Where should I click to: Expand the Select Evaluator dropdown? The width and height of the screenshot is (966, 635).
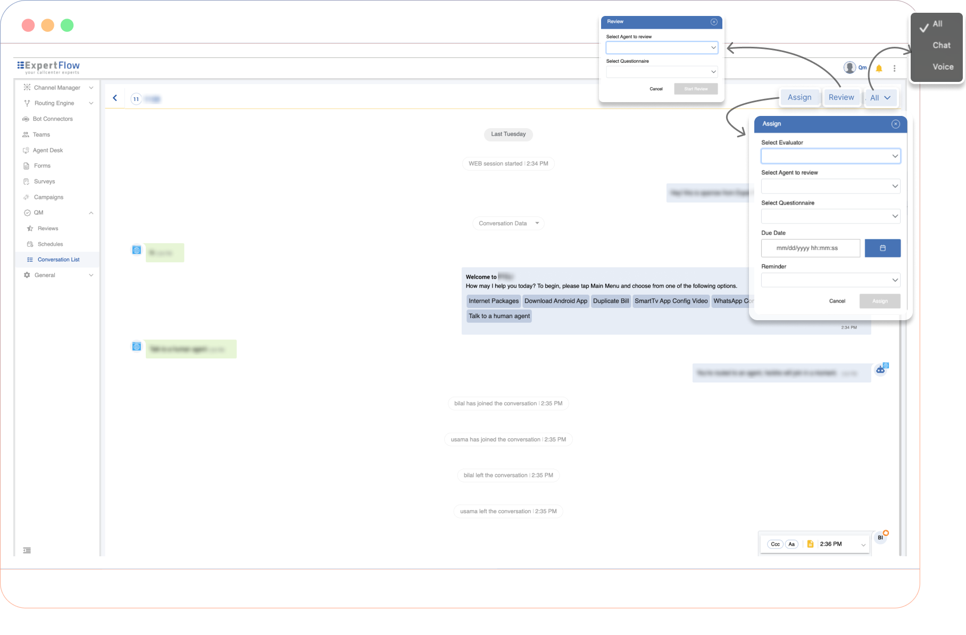tap(830, 156)
